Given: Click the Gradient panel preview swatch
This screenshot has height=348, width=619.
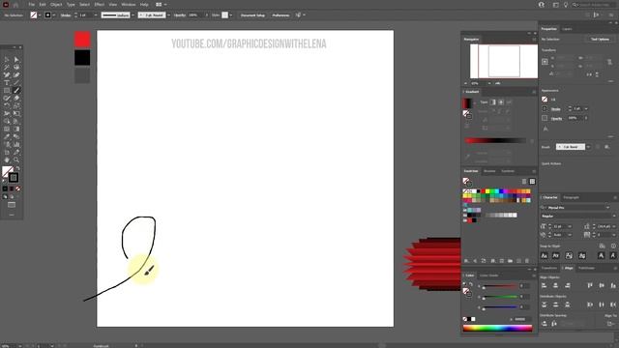Looking at the screenshot, I should coord(466,103).
